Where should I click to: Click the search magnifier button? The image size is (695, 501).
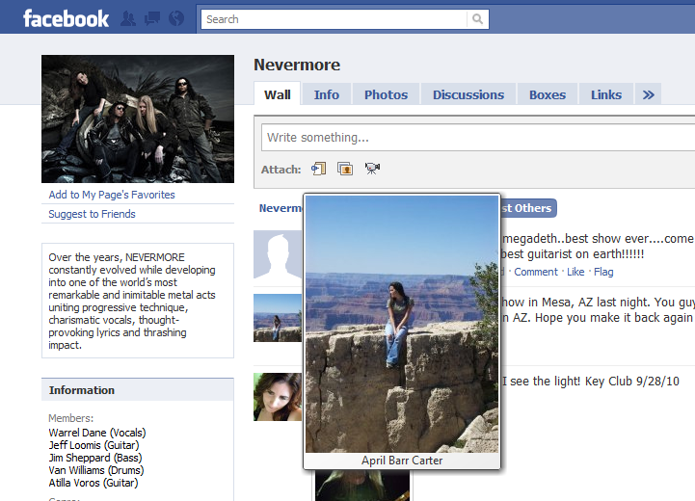[x=477, y=19]
